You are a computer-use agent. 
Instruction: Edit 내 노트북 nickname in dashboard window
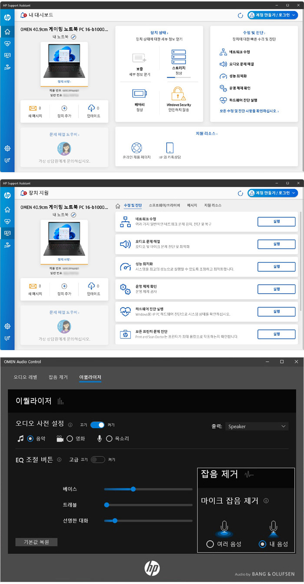pos(73,37)
